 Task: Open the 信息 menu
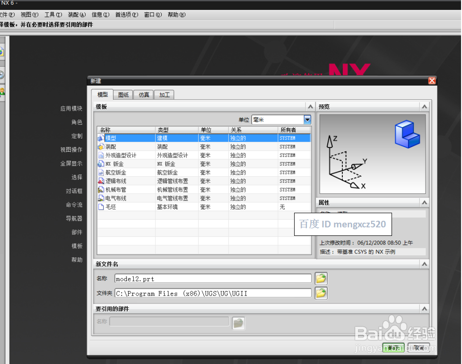click(x=100, y=15)
